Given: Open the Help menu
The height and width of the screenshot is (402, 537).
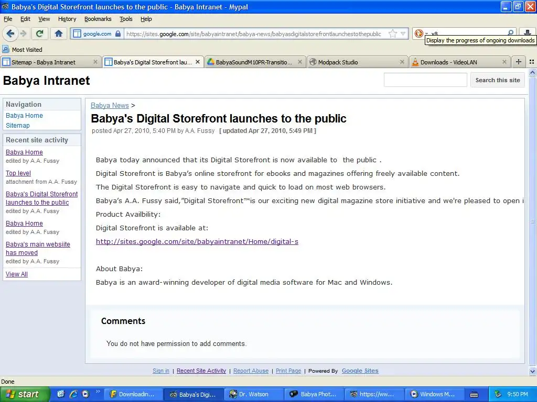Looking at the screenshot, I should click(x=146, y=19).
